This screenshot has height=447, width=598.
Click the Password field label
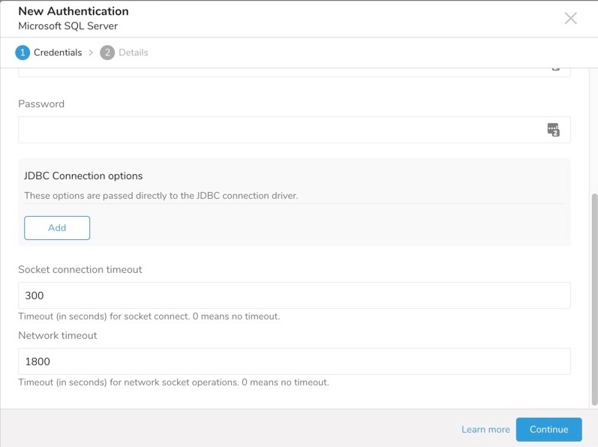41,104
